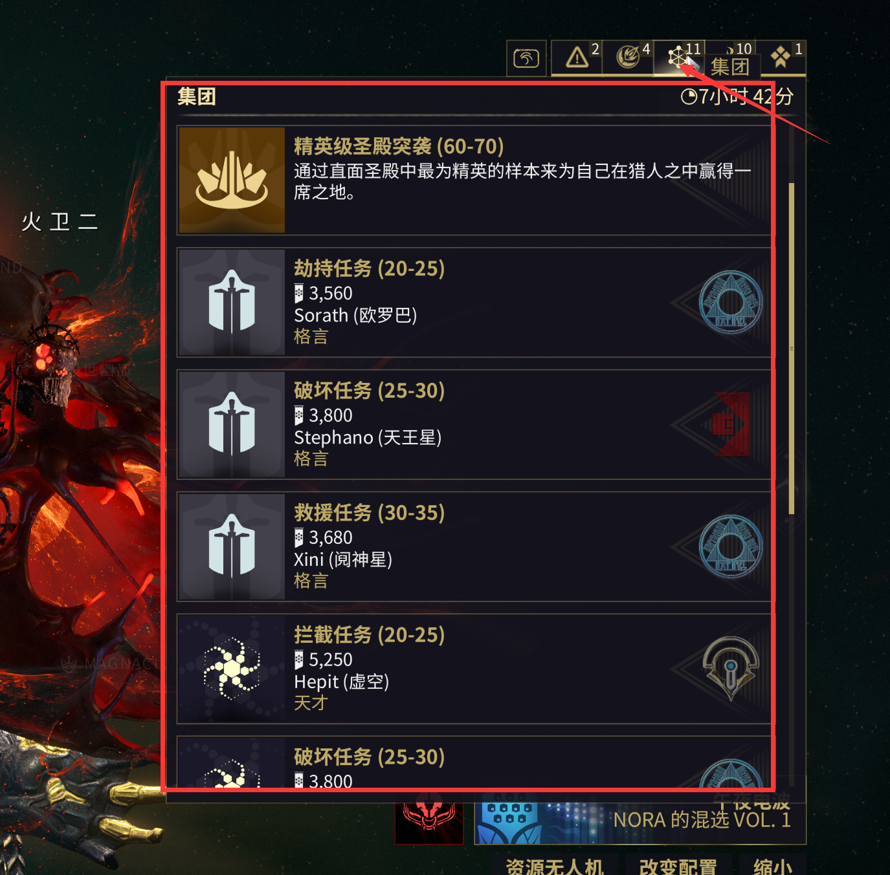Image resolution: width=890 pixels, height=875 pixels.
Task: Open the alerts tab with warning triangle
Action: 576,58
